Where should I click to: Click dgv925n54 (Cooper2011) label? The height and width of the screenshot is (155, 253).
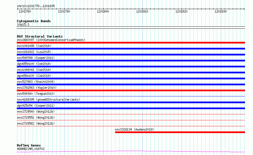click(x=36, y=106)
